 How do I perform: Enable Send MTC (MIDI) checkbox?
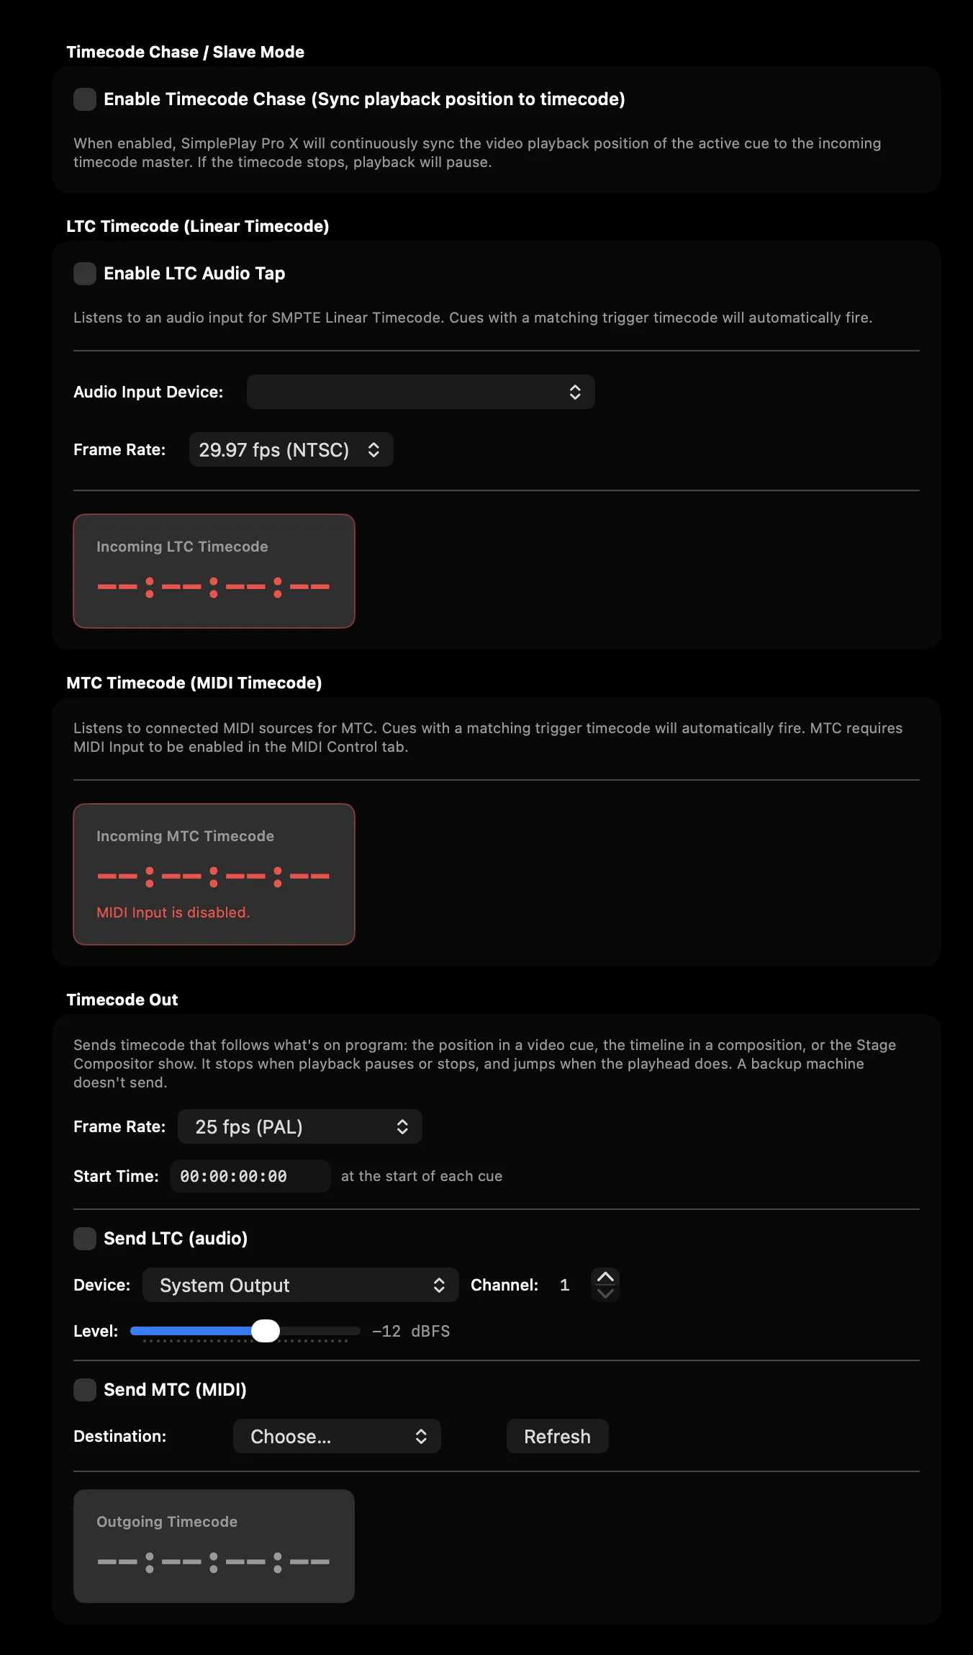tap(85, 1390)
